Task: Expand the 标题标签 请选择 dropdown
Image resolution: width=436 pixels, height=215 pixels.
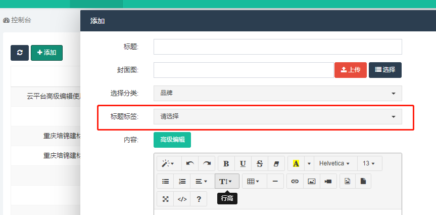Action: click(277, 116)
